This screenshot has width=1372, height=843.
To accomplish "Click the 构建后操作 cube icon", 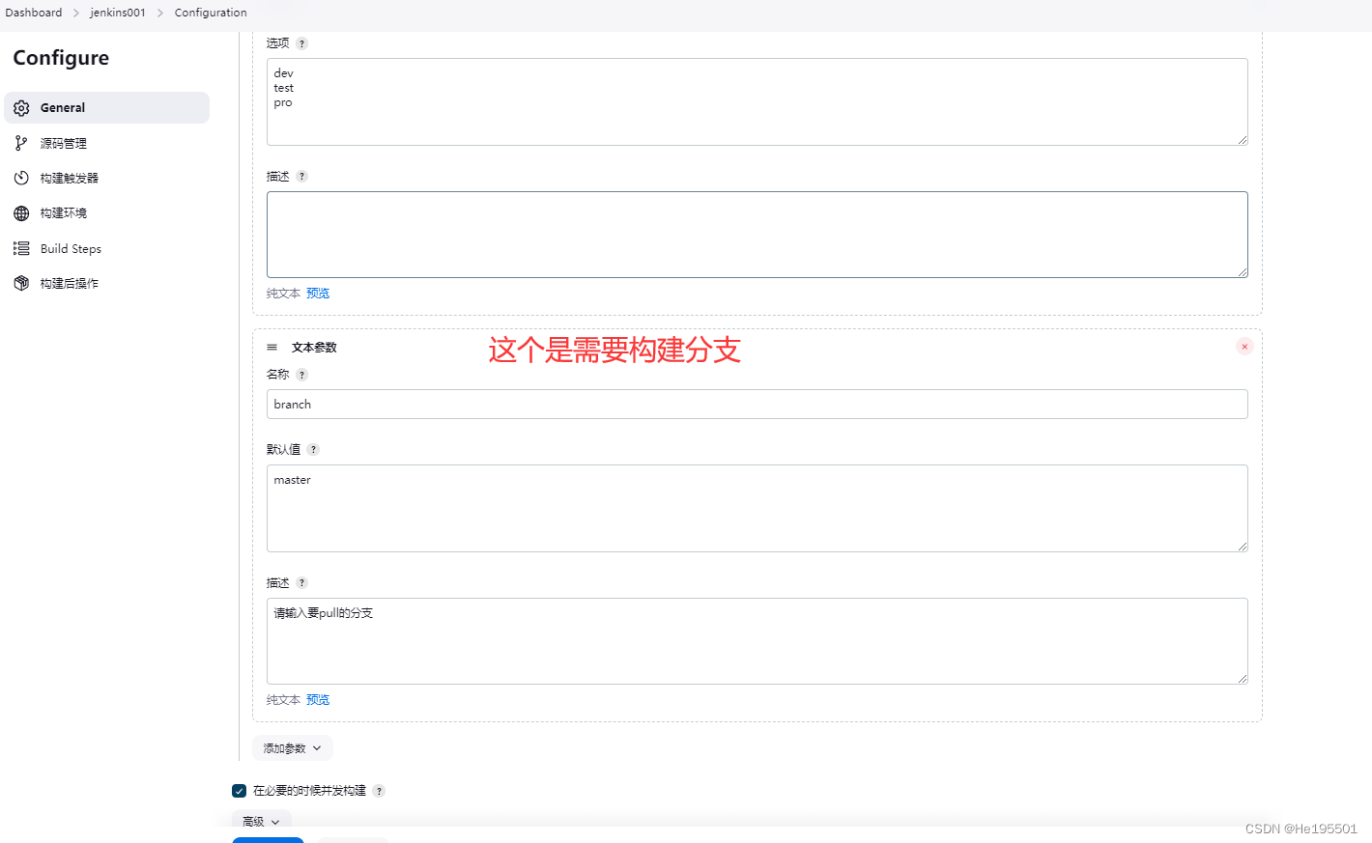I will click(21, 283).
